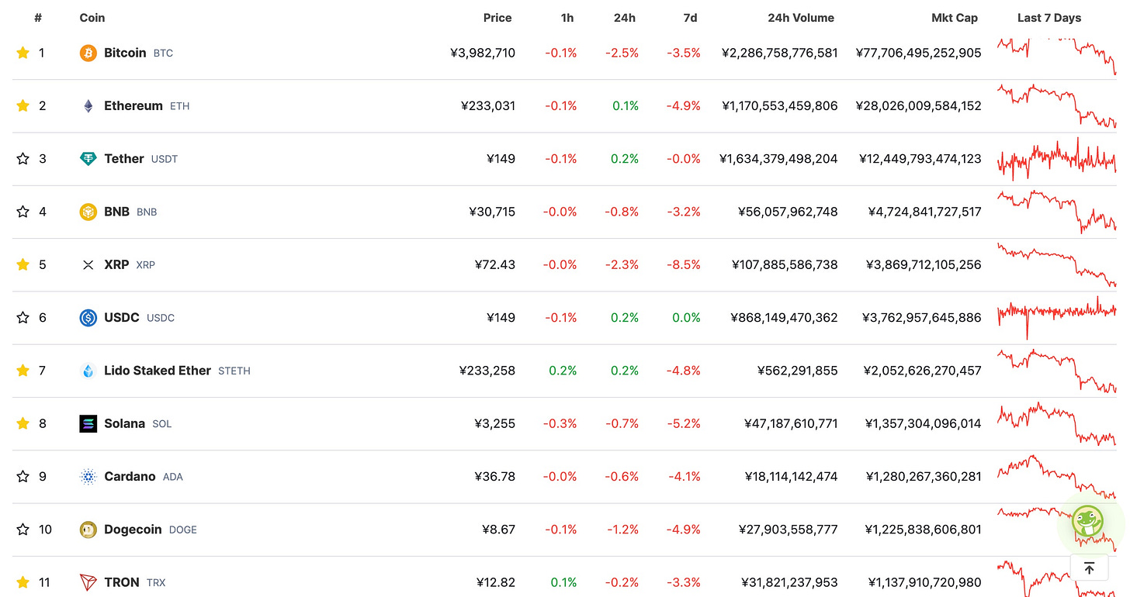This screenshot has height=597, width=1130.
Task: Click XRP 7d change -8.5%
Action: click(683, 264)
